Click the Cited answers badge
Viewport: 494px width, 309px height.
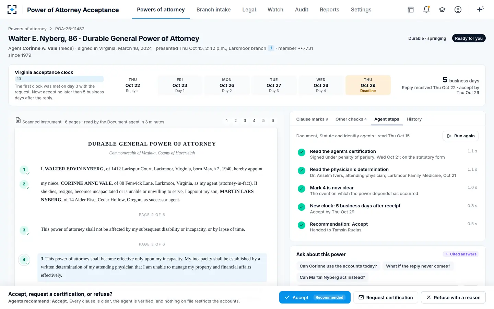click(x=461, y=254)
